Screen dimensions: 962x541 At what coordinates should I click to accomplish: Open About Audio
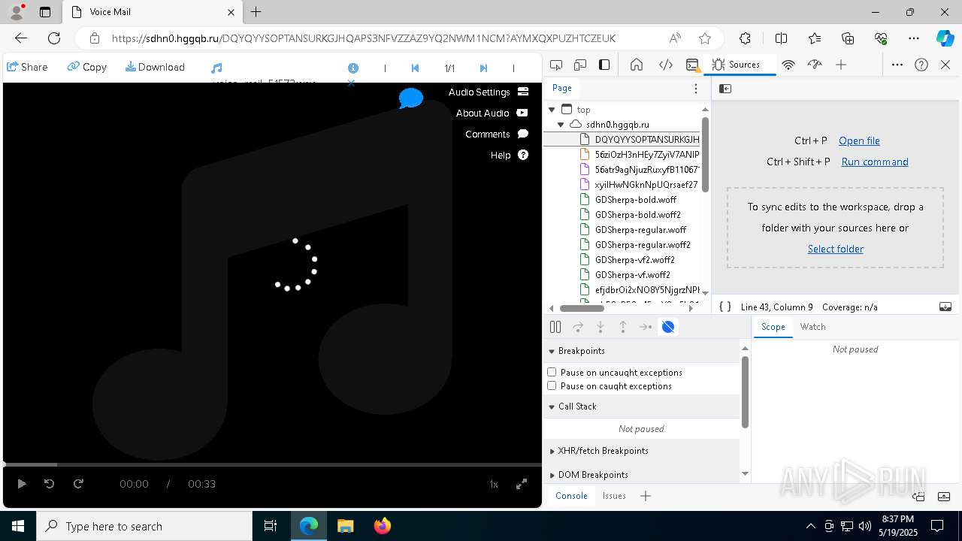[492, 113]
